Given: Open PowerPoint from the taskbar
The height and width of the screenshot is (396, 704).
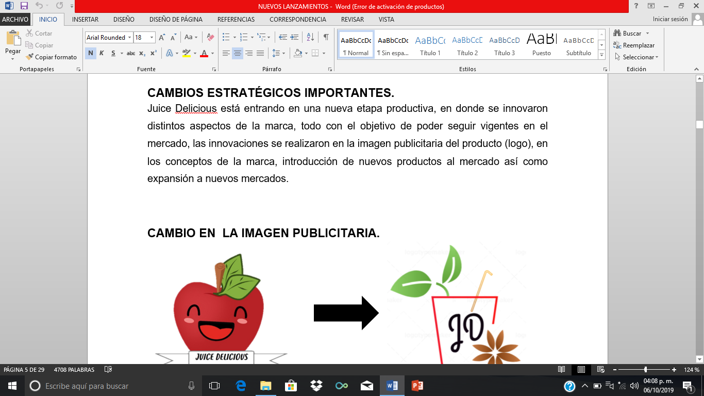Looking at the screenshot, I should click(x=417, y=385).
